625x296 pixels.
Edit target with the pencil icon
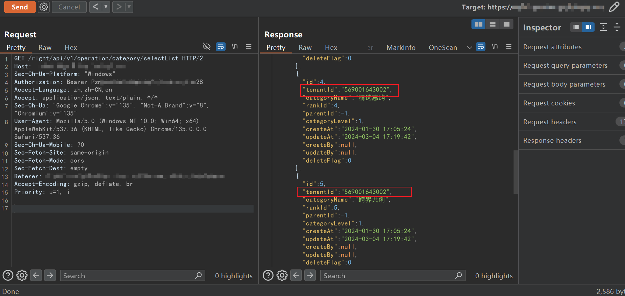(x=614, y=7)
